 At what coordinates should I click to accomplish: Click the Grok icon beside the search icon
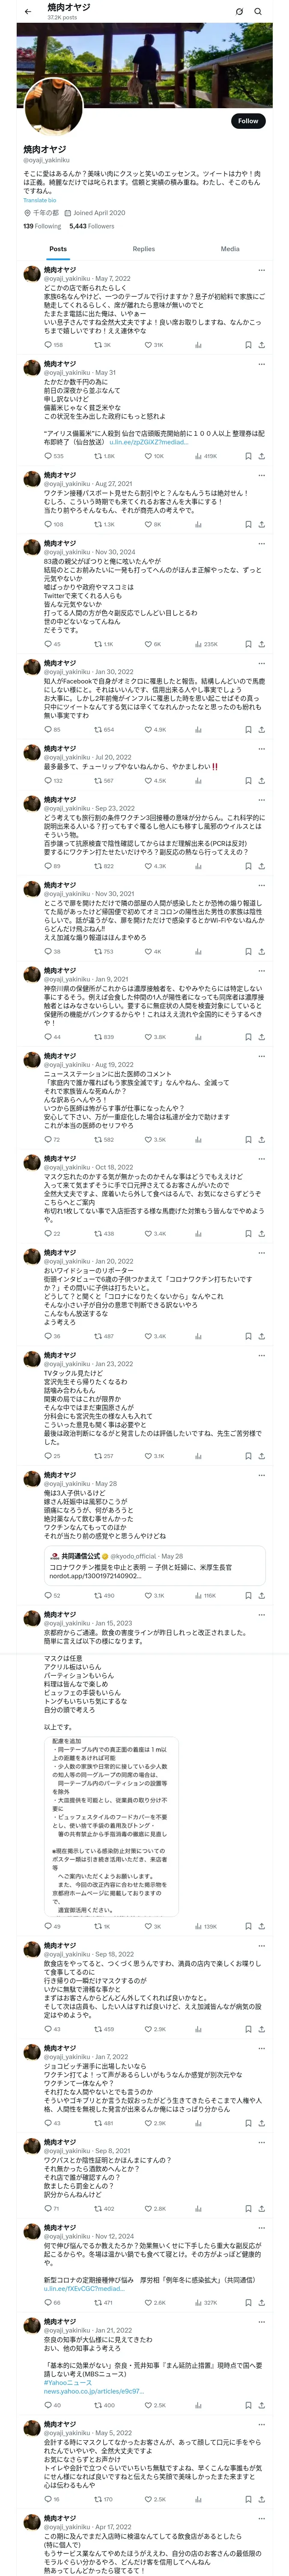click(239, 11)
